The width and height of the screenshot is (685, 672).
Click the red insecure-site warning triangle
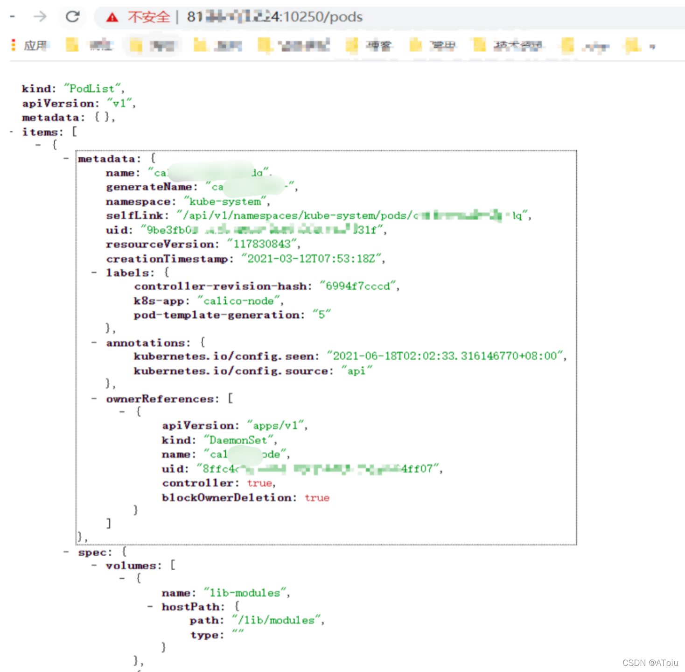tap(112, 17)
